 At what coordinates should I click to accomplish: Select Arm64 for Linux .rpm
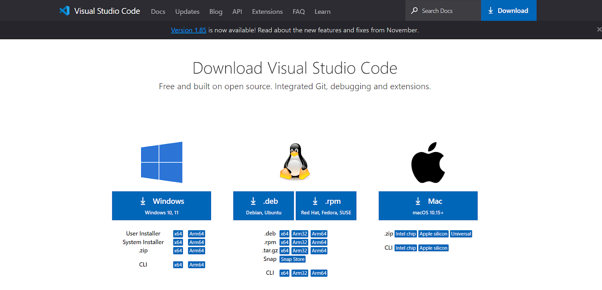pos(319,243)
